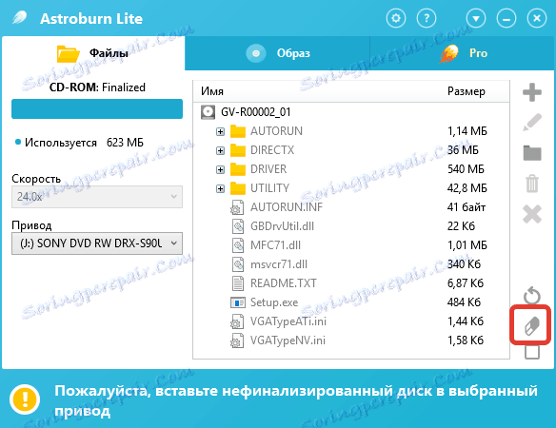Select the Setup.exe file name
This screenshot has width=556, height=428.
tap(274, 302)
